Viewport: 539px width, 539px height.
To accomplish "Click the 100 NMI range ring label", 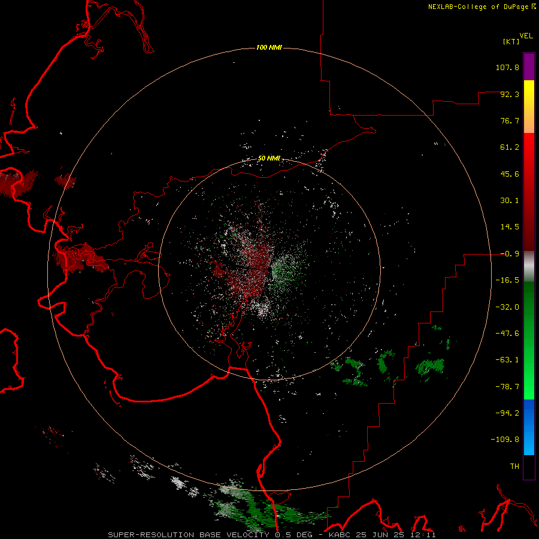I will click(x=269, y=47).
